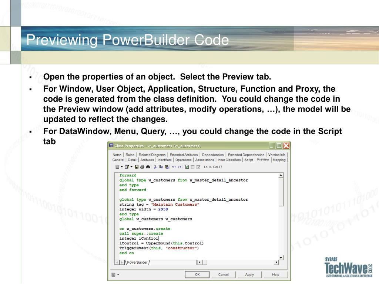Image resolution: width=379 pixels, height=284 pixels.
Task: Click code line 'call super::create'
Action: pyautogui.click(x=141, y=234)
